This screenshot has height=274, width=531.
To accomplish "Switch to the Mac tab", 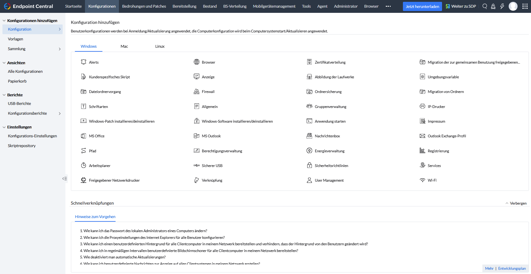I will point(124,46).
